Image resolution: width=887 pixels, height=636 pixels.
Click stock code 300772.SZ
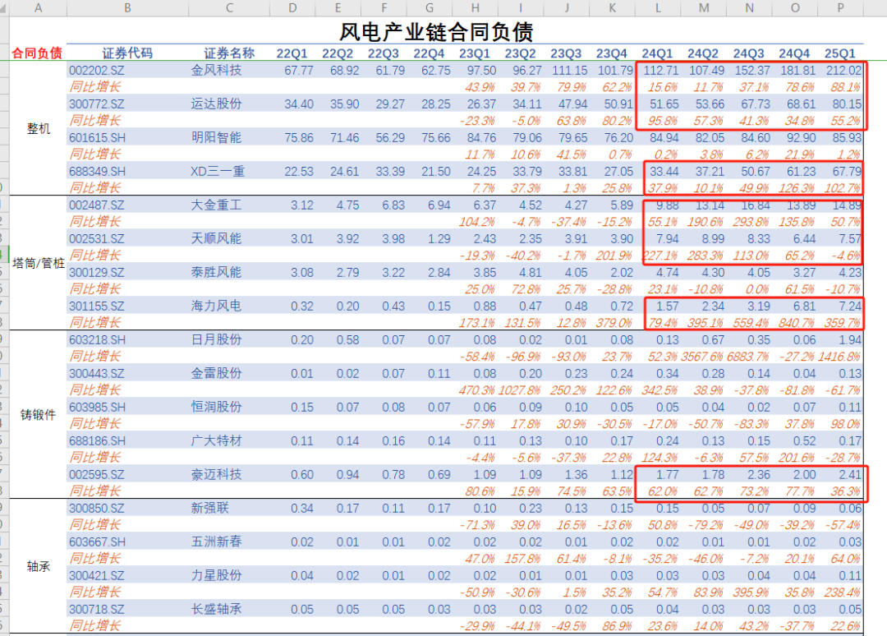97,104
